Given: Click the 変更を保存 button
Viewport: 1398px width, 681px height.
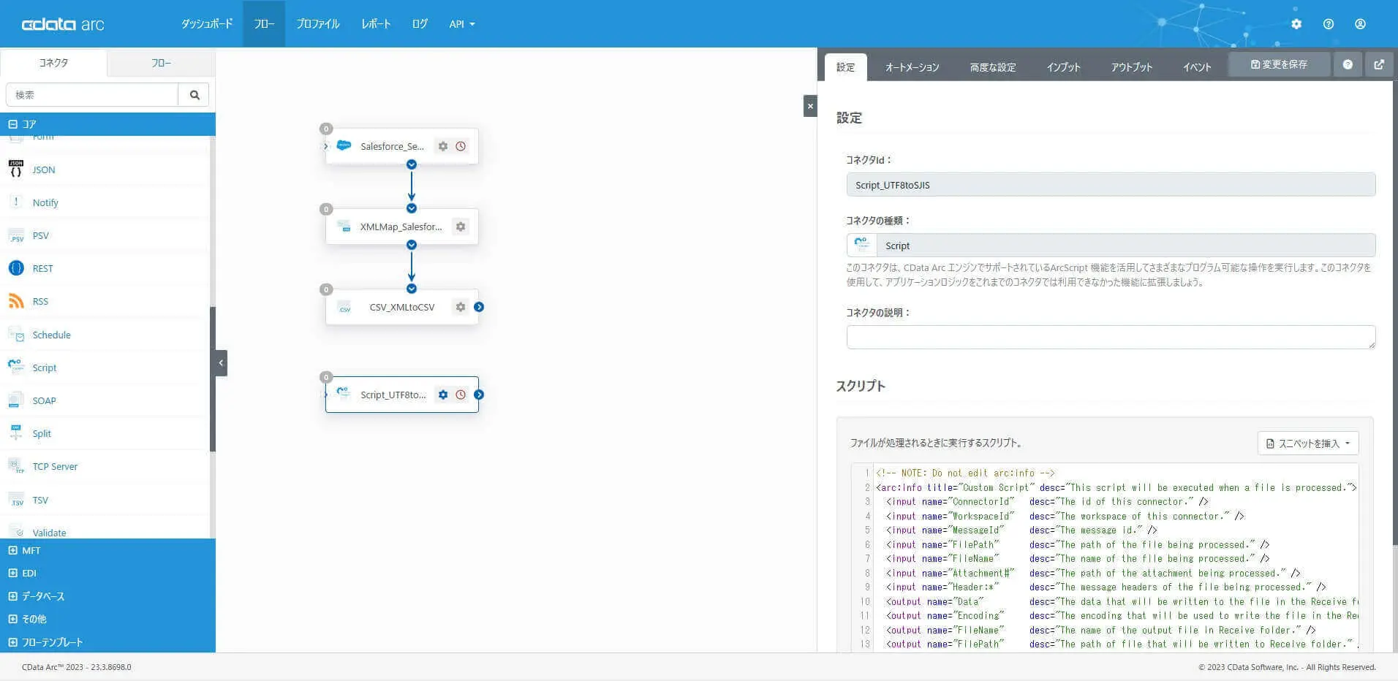Looking at the screenshot, I should [1279, 64].
